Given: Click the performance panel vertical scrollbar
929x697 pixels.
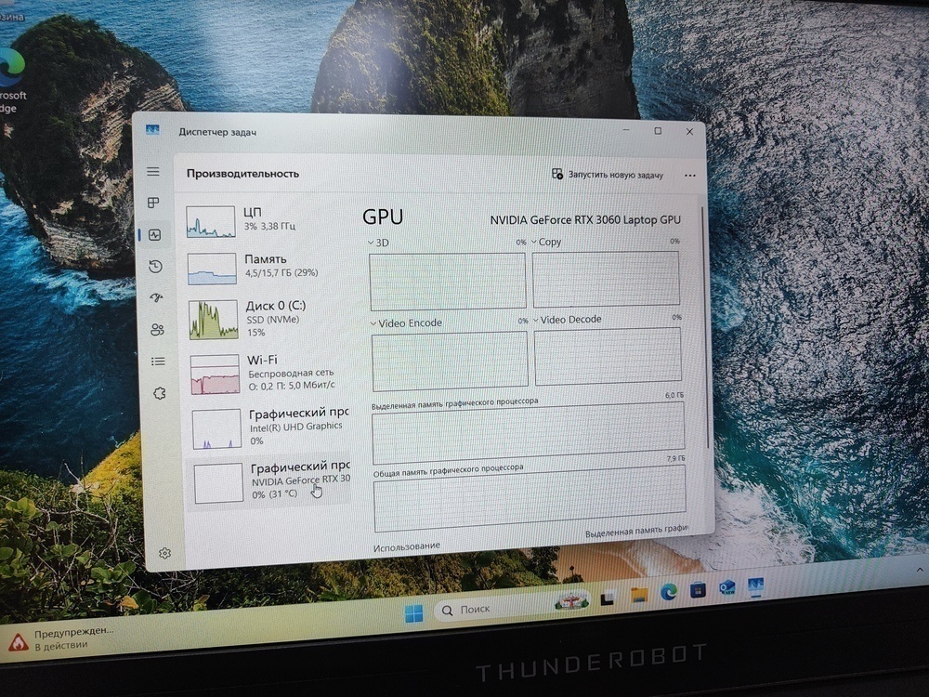Looking at the screenshot, I should [x=705, y=329].
